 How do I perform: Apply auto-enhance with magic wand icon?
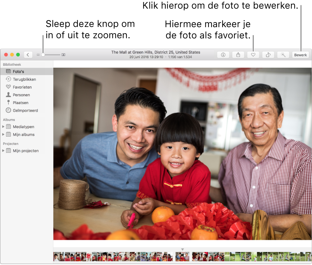283,55
